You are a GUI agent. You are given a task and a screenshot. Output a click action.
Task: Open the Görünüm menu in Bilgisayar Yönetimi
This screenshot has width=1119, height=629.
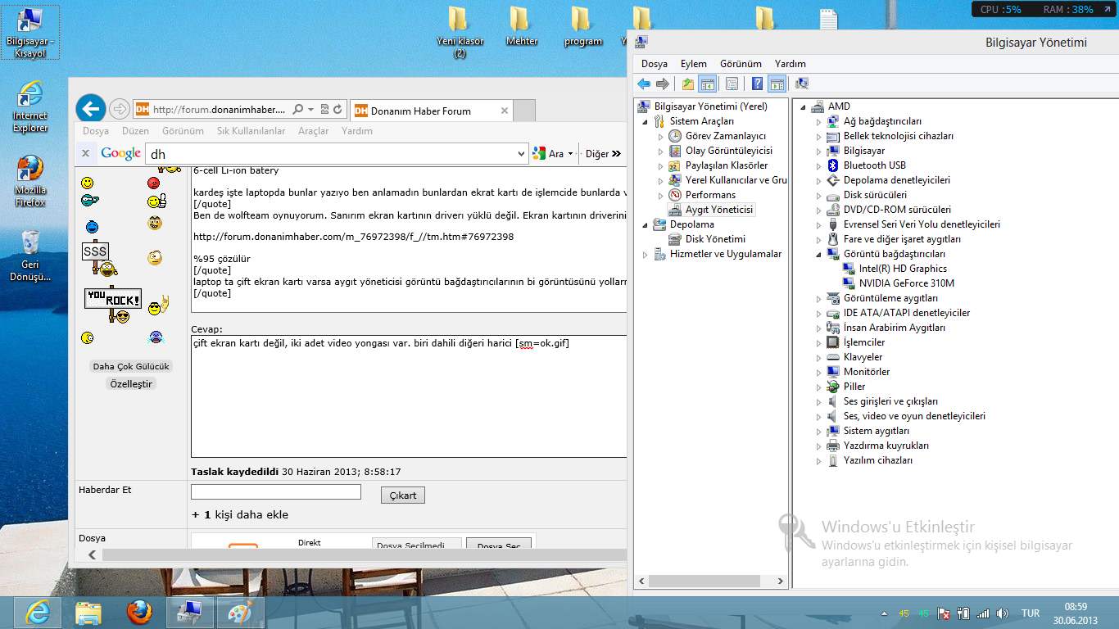pos(741,64)
